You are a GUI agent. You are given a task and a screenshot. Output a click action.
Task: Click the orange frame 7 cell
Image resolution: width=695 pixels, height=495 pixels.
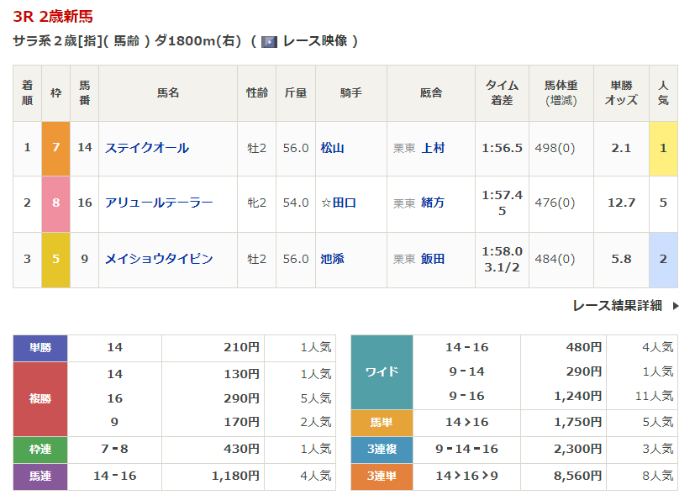coord(56,148)
